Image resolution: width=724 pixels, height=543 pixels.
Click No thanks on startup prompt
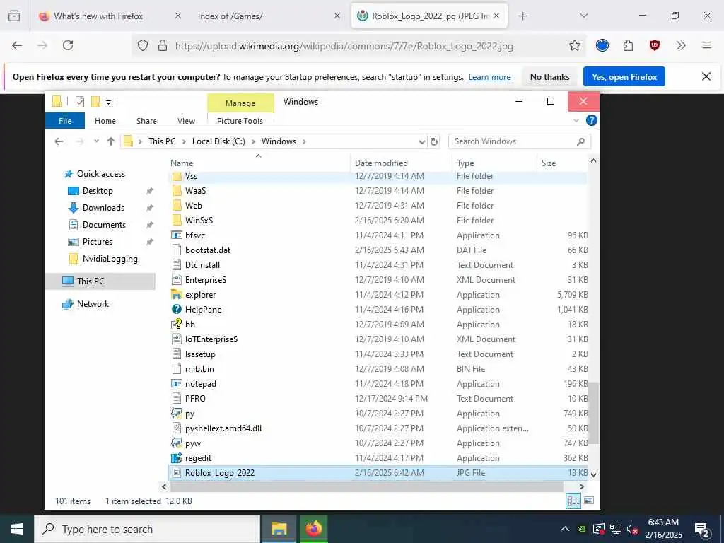click(x=549, y=76)
